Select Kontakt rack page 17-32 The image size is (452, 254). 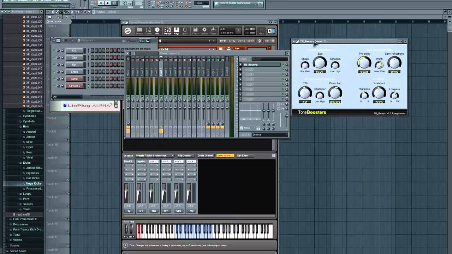232,41
